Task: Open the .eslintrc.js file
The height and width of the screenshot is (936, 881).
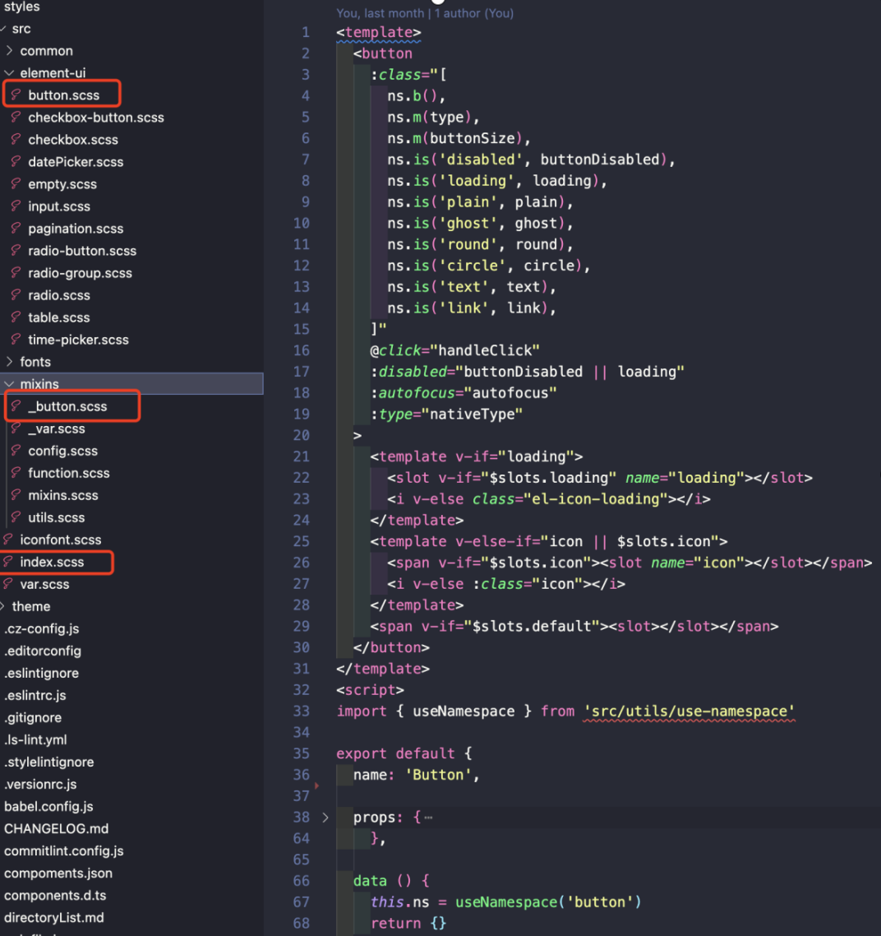Action: 35,696
